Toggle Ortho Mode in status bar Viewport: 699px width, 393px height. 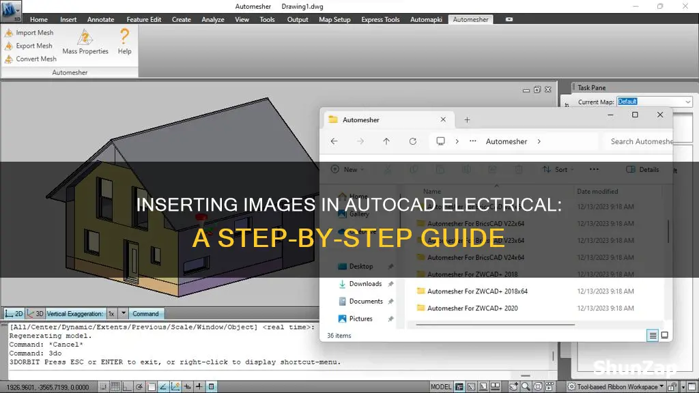click(127, 387)
